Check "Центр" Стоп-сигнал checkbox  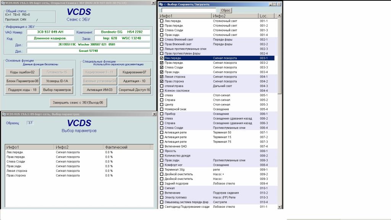point(162,105)
